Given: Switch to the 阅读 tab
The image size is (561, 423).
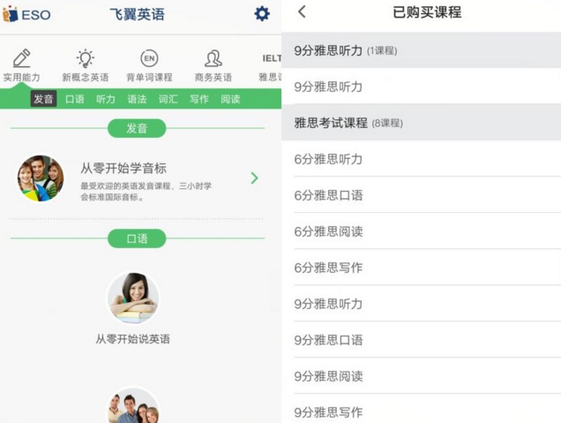Looking at the screenshot, I should (x=230, y=99).
